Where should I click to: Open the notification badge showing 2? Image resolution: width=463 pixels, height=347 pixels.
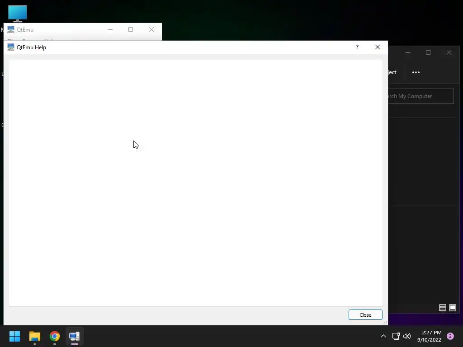[450, 336]
